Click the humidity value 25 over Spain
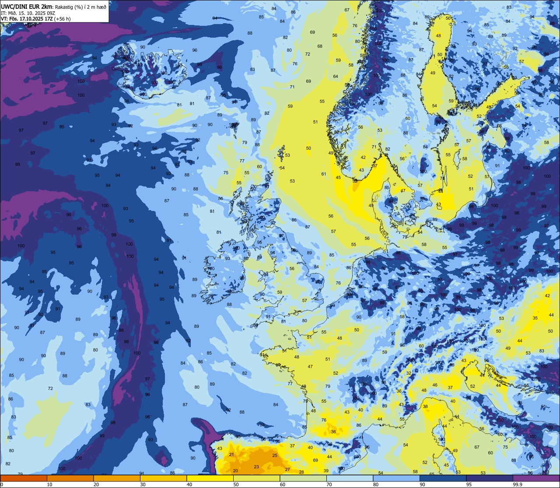 (275, 456)
